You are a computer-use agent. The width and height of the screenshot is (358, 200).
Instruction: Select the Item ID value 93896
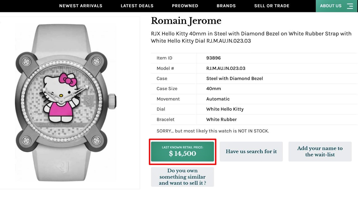tap(213, 58)
